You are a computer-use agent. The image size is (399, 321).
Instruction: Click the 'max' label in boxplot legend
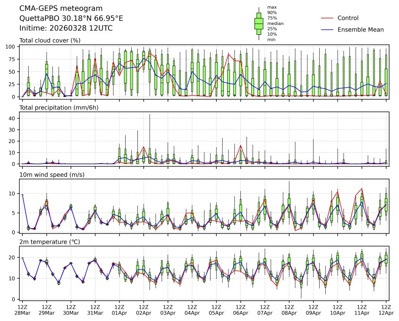(x=271, y=7)
